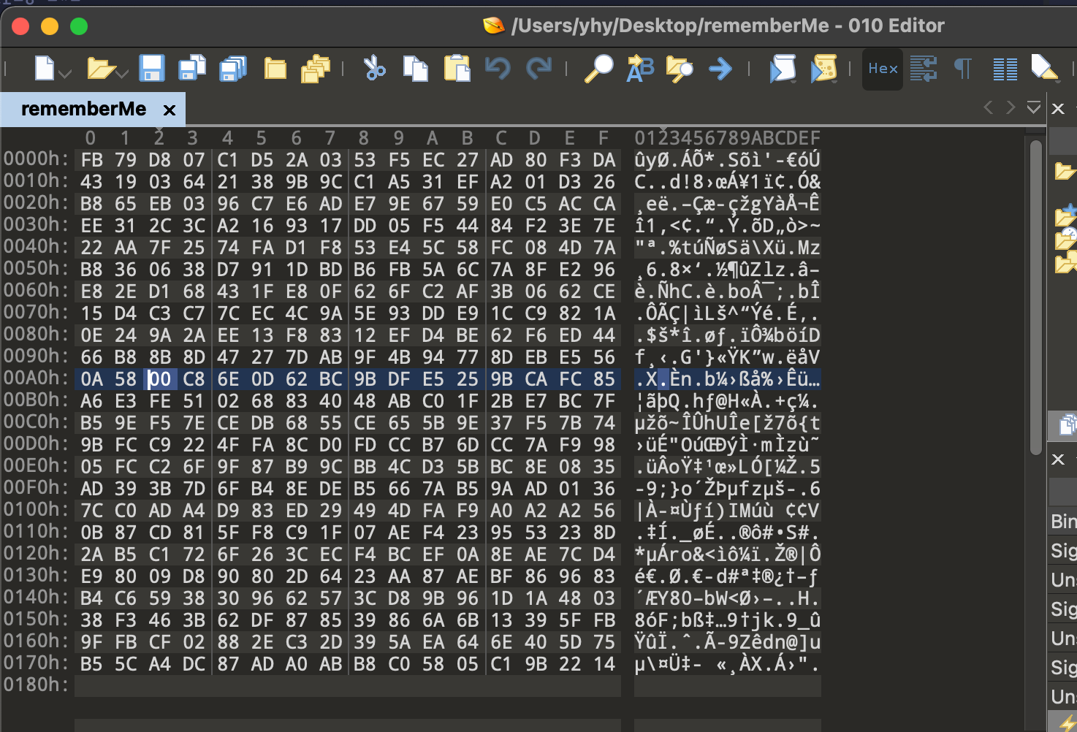Image resolution: width=1077 pixels, height=732 pixels.
Task: Open Find in Files folder-magnifier icon
Action: click(x=680, y=69)
